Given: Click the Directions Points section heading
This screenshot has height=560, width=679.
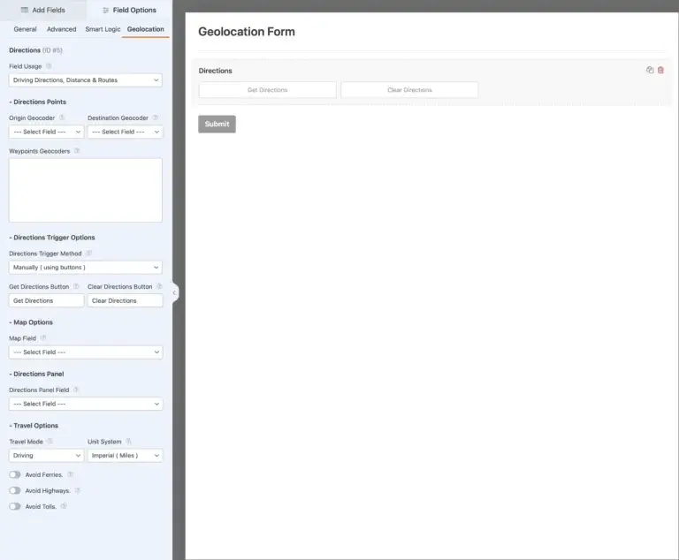Looking at the screenshot, I should pos(38,102).
